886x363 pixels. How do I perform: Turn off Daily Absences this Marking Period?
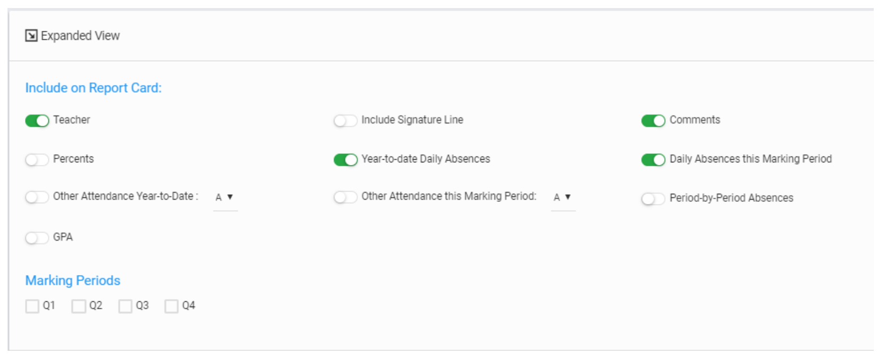click(653, 160)
